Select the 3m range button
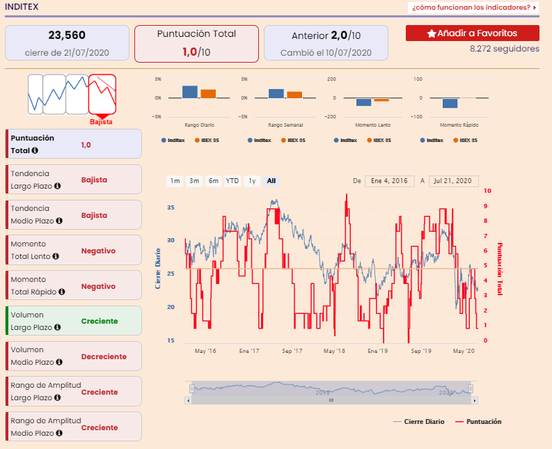This screenshot has width=552, height=449. [x=194, y=181]
